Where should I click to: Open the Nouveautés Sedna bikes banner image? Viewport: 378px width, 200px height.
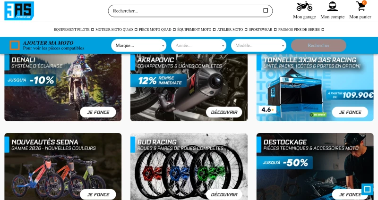[x=63, y=167]
